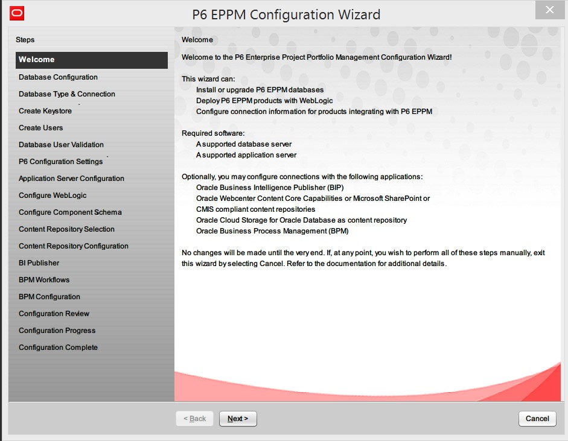Click 'Oracle Cloud Storage for Oracle Database' line
This screenshot has height=441, width=568.
click(301, 220)
